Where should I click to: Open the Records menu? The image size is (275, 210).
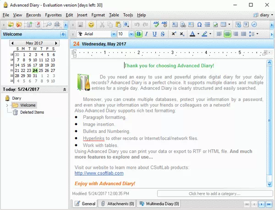point(33,15)
